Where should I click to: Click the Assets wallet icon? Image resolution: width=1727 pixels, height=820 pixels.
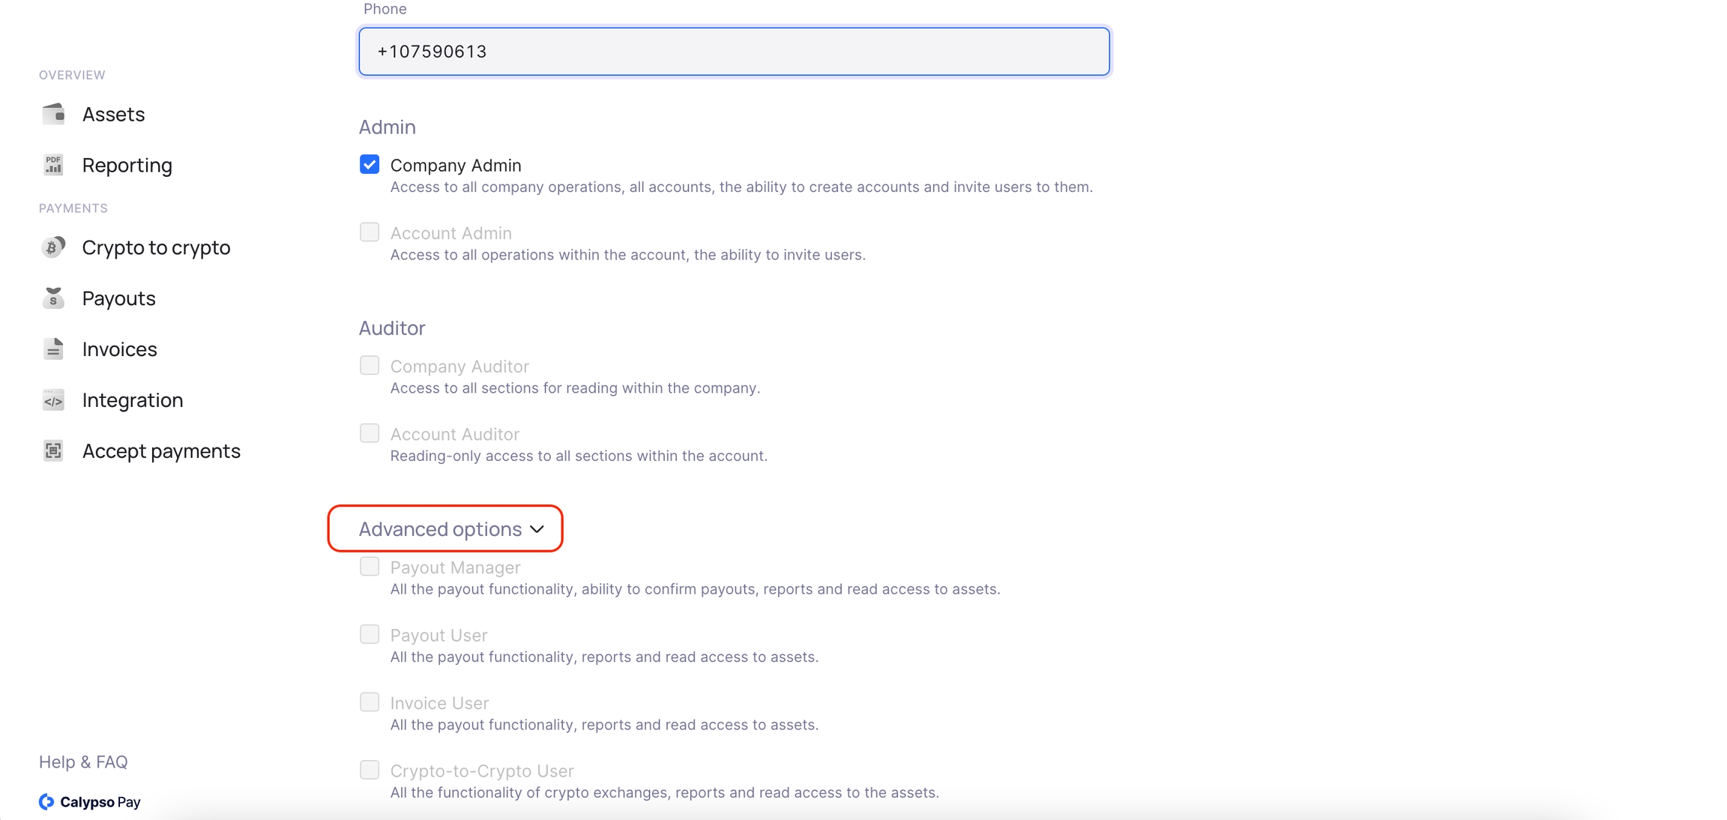[x=53, y=114]
